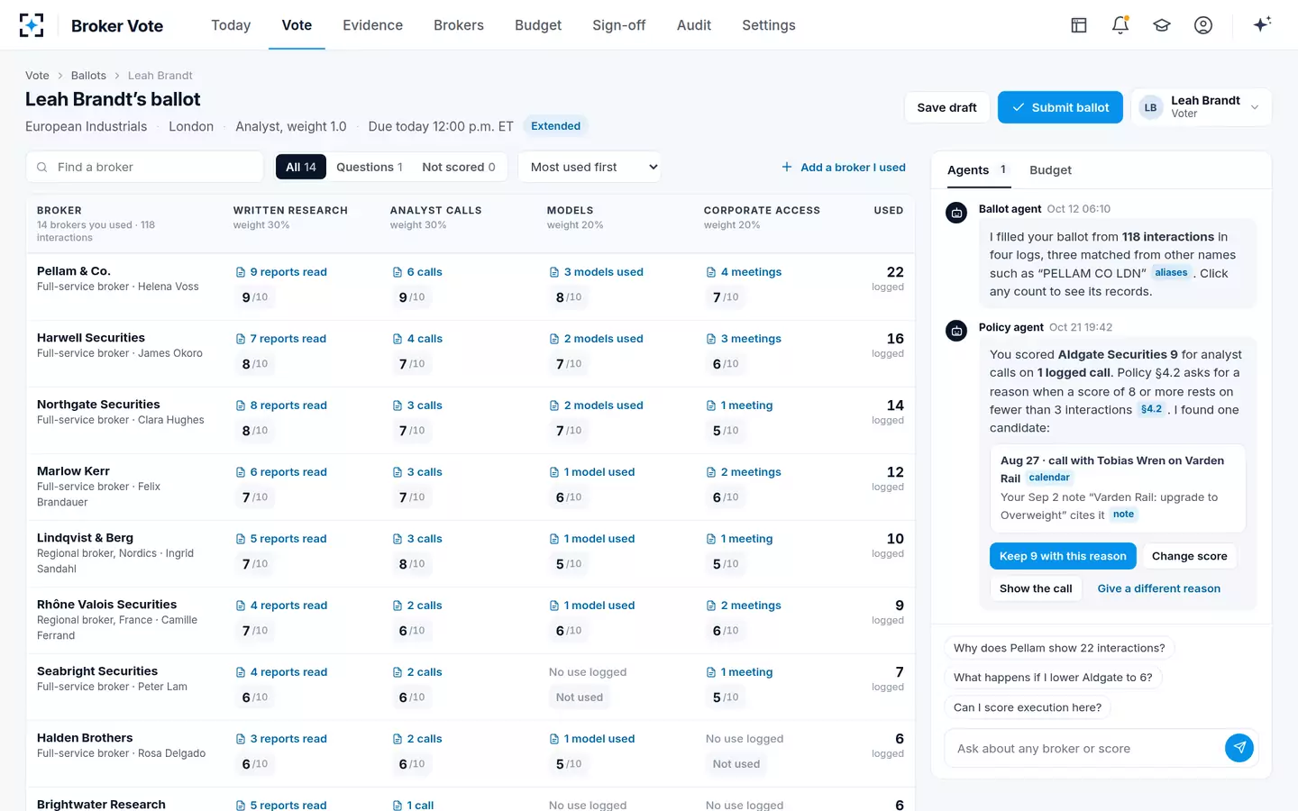The width and height of the screenshot is (1298, 811).
Task: Open the Settings tab
Action: pyautogui.click(x=769, y=25)
